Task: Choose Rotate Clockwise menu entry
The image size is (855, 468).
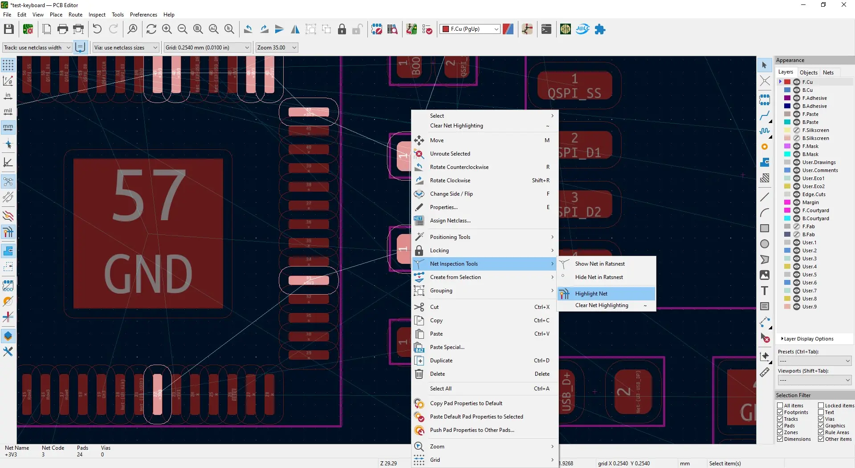Action: 485,181
